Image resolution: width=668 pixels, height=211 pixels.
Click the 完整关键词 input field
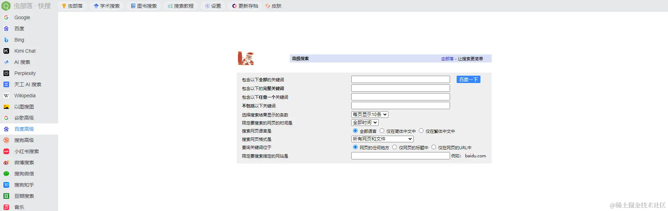[400, 88]
